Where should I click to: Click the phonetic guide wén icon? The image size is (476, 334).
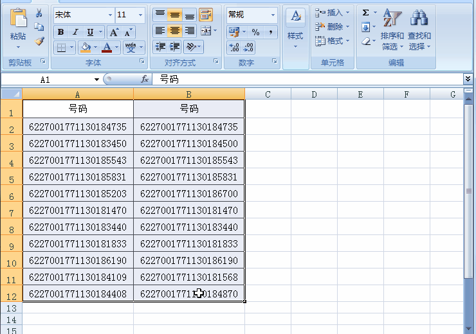pyautogui.click(x=131, y=48)
